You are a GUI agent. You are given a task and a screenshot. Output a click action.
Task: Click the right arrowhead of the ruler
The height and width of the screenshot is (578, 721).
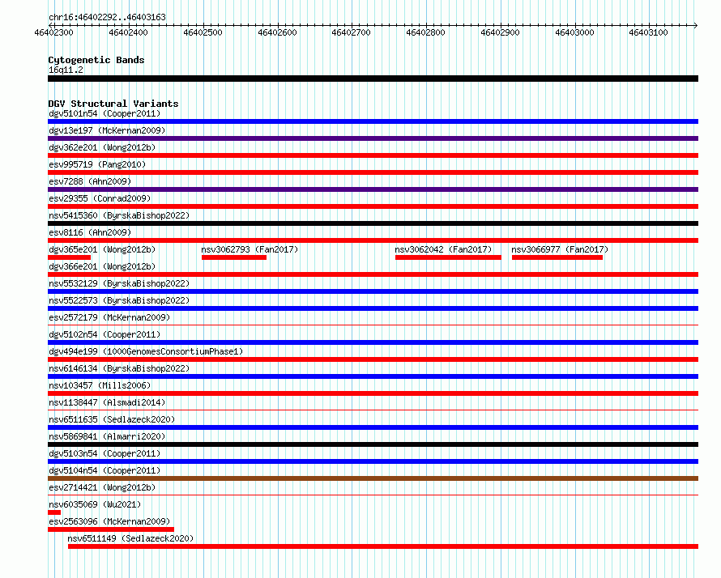coord(696,25)
